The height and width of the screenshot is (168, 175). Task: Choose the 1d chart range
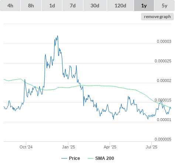(x=52, y=6)
